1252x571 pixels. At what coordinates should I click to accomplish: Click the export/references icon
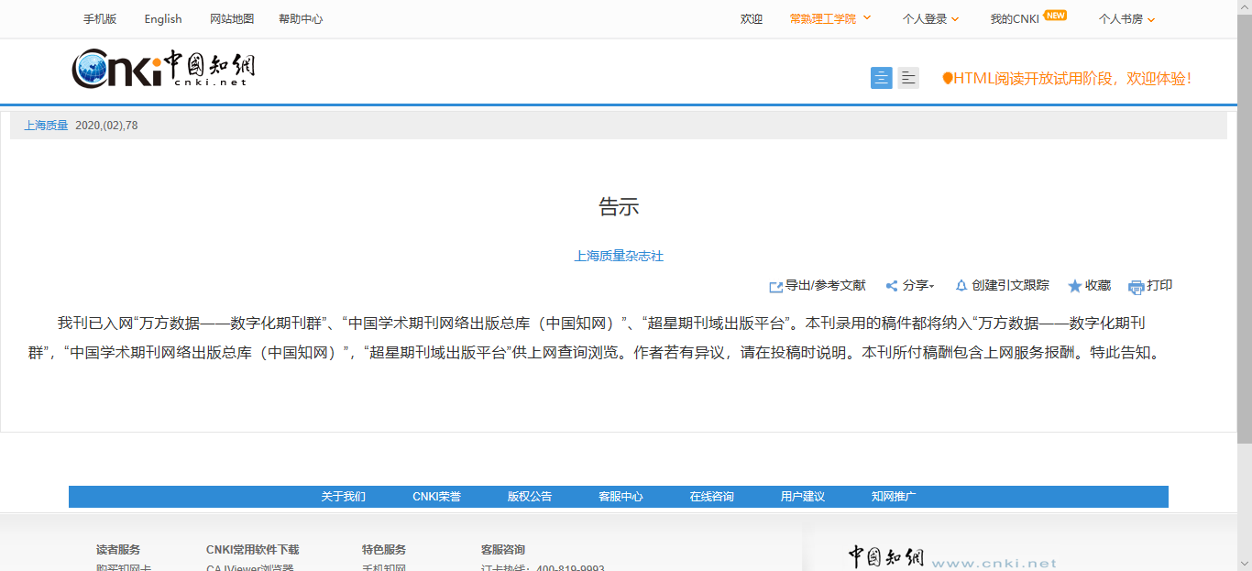pyautogui.click(x=775, y=287)
